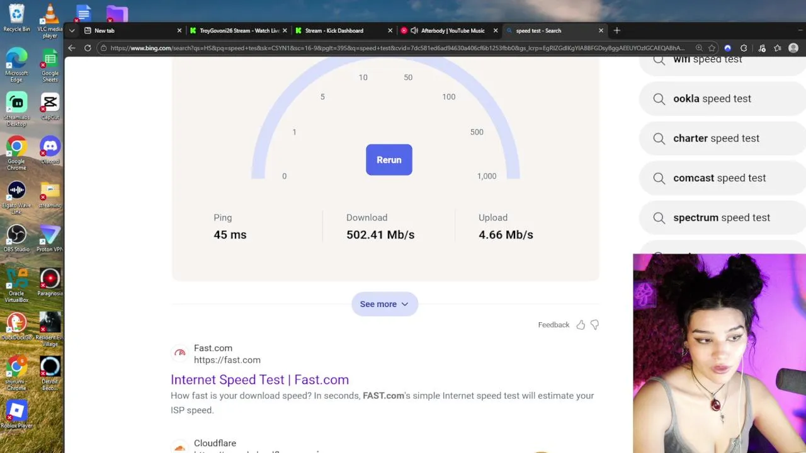
Task: Reload the current page
Action: pos(88,48)
